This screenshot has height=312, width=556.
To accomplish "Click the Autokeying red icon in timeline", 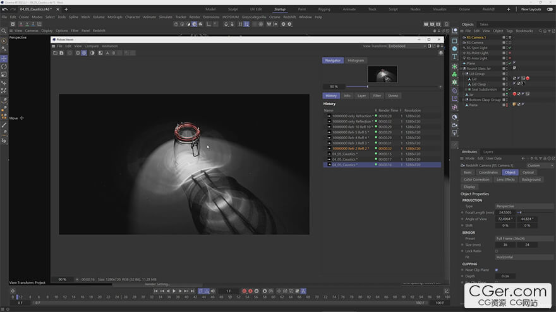I will [x=250, y=291].
